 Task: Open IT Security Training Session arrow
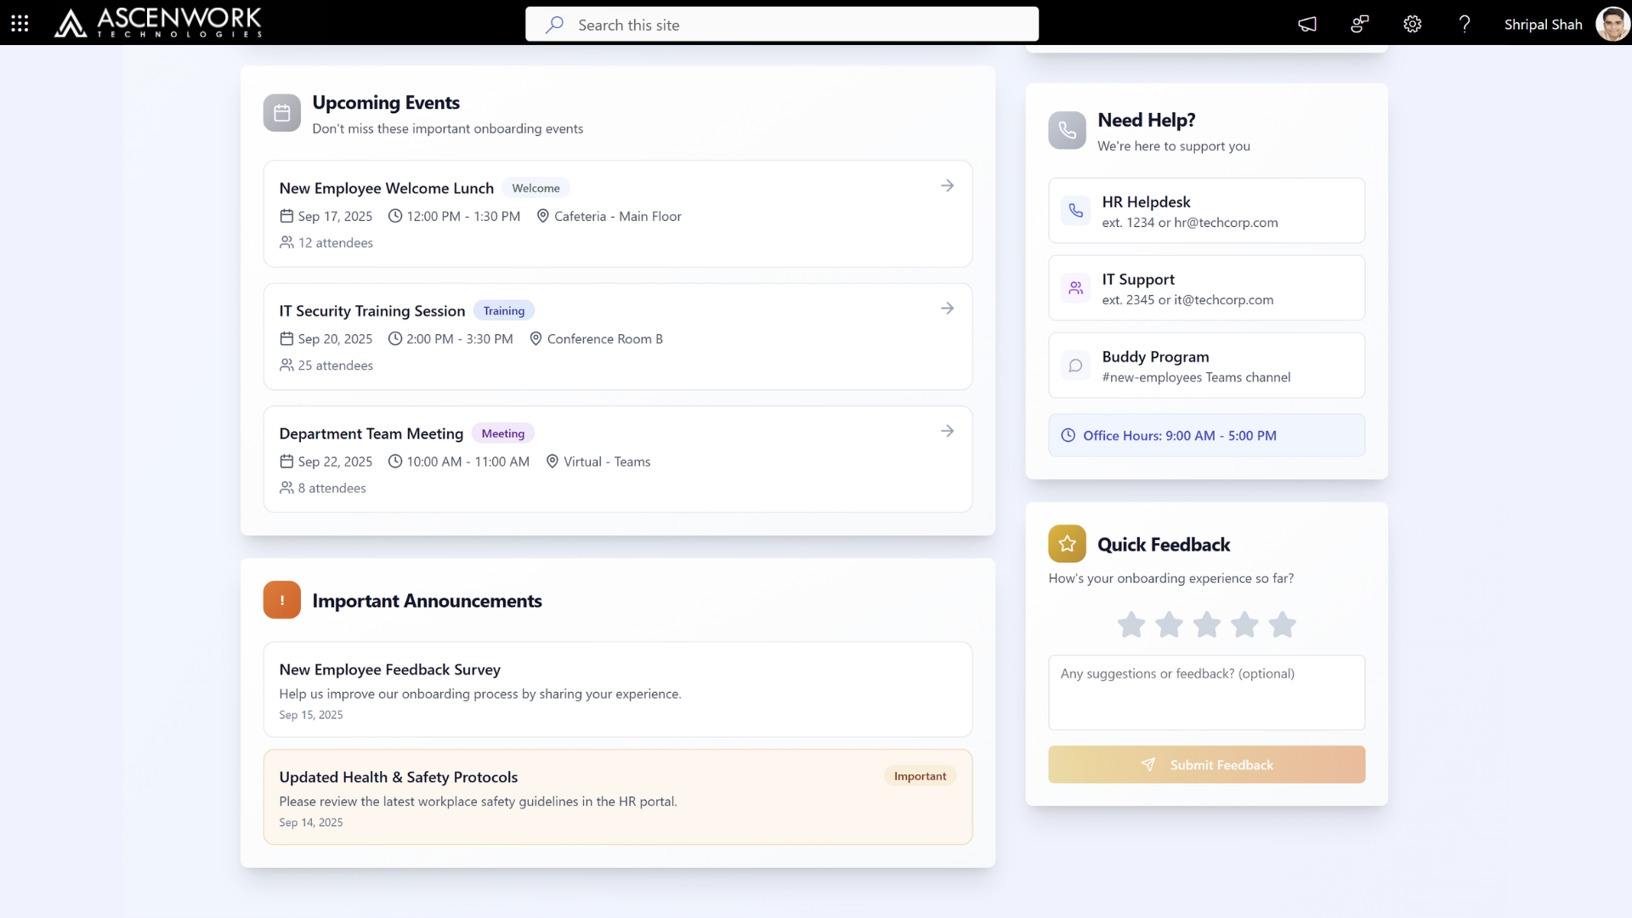[x=947, y=309]
